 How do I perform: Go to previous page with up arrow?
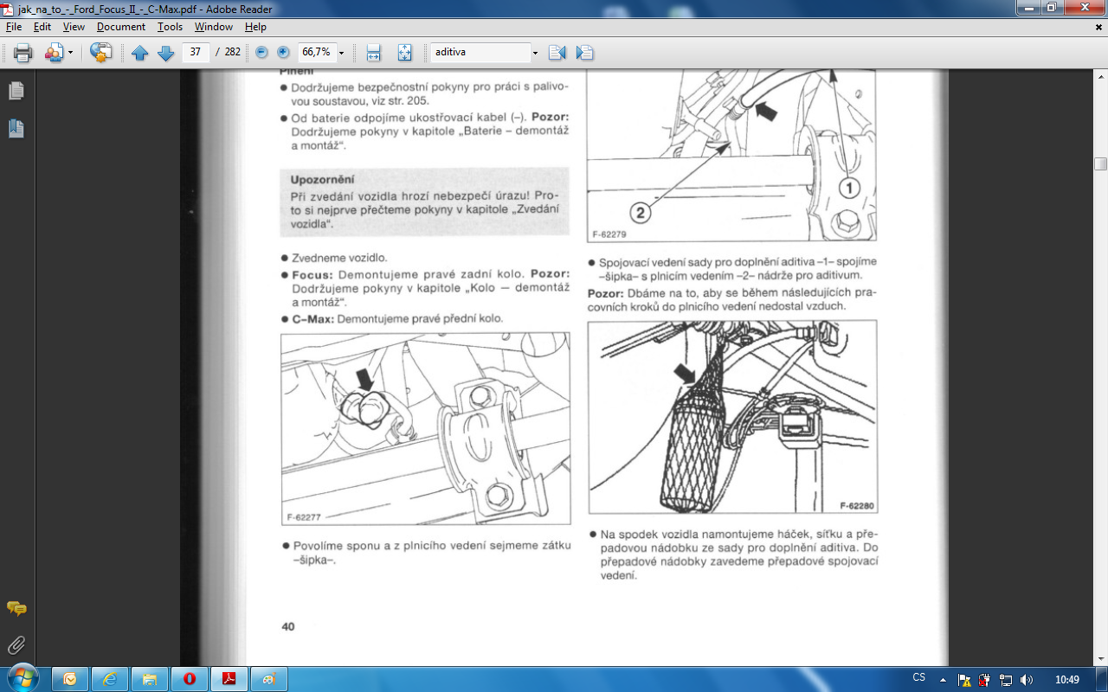[x=140, y=53]
